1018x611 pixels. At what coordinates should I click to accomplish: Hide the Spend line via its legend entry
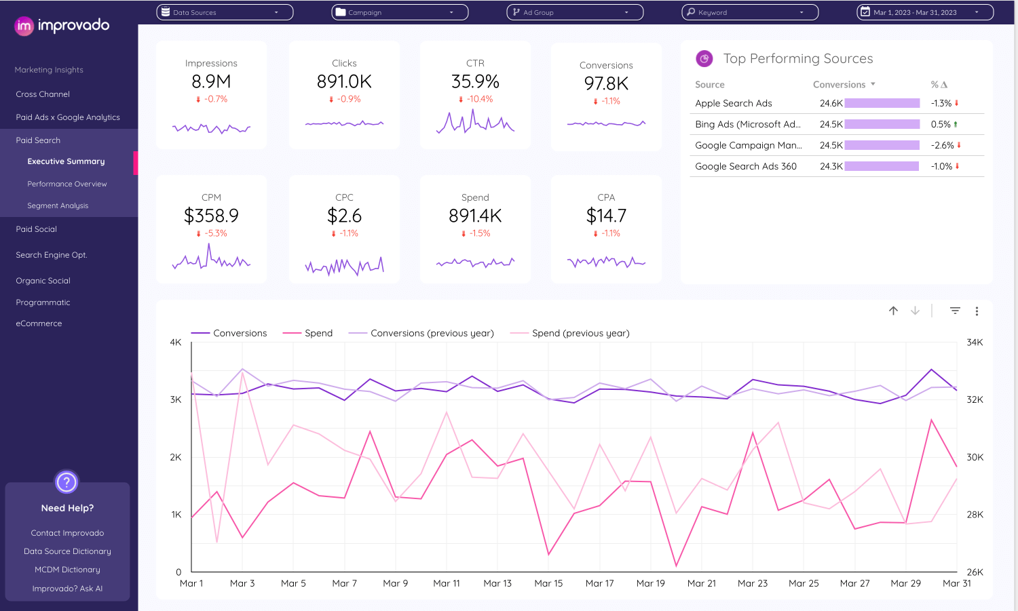(x=320, y=333)
